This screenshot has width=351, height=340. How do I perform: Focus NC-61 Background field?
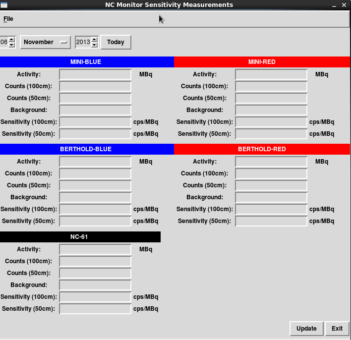95,285
